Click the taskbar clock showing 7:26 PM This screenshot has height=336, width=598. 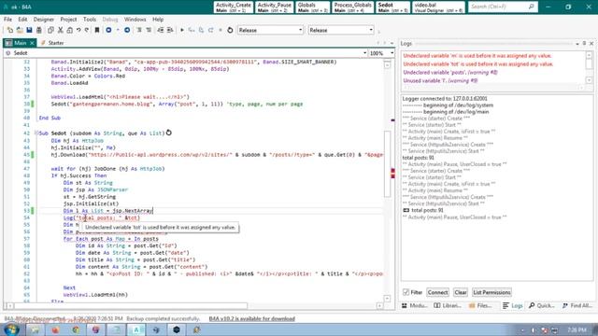[x=577, y=329]
